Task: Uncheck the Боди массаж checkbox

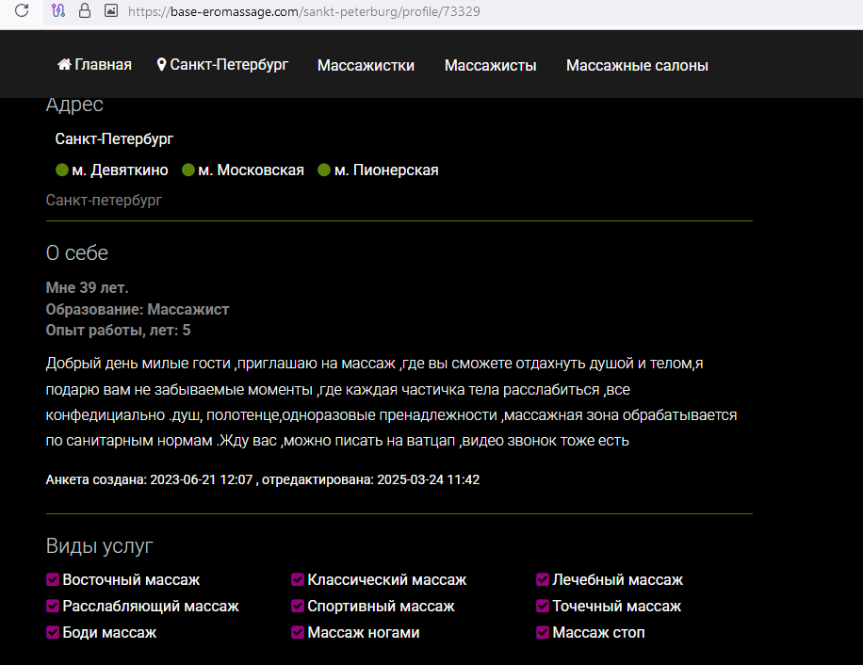Action: (x=53, y=633)
